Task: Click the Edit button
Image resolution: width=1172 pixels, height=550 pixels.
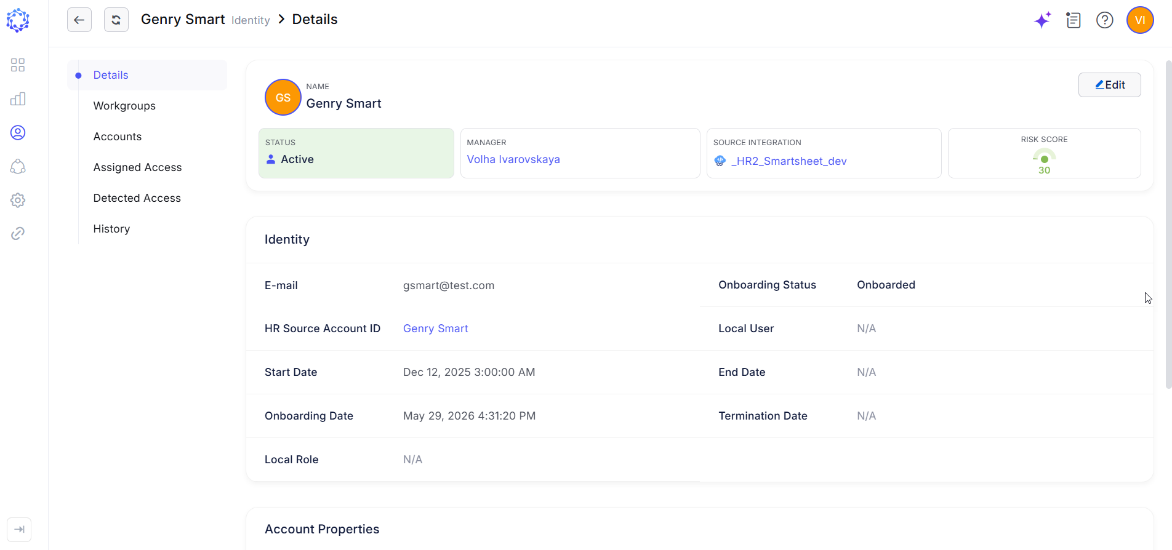Action: (1109, 85)
